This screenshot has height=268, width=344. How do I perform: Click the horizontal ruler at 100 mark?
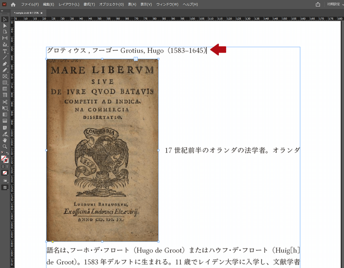tap(193, 18)
